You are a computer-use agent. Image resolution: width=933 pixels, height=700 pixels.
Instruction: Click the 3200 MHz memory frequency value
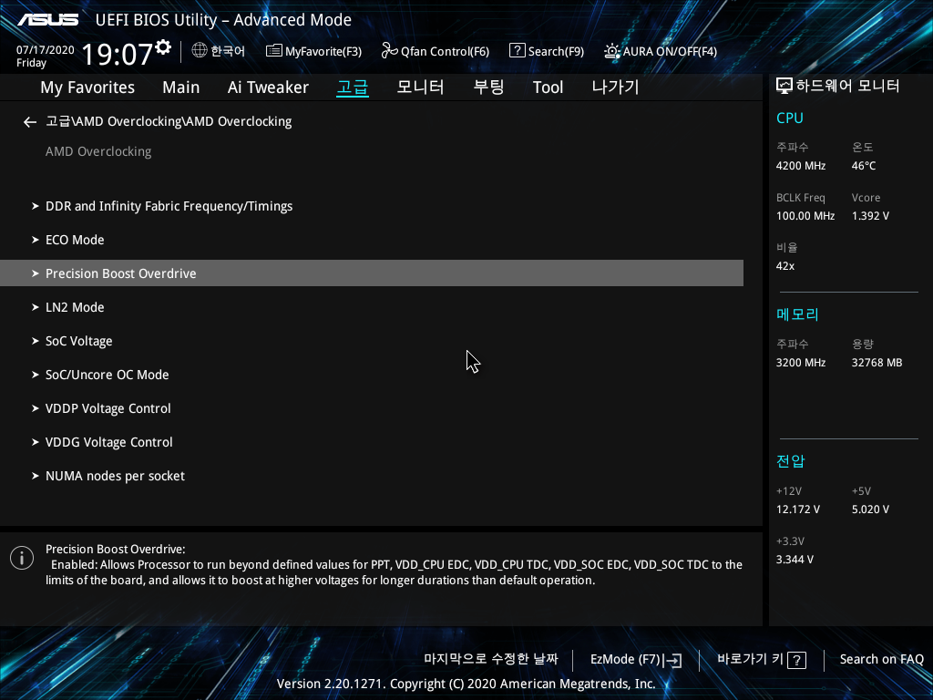(x=800, y=363)
